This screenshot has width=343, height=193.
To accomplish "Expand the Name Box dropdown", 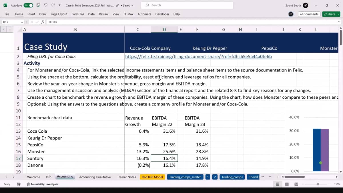I will [x=22, y=22].
